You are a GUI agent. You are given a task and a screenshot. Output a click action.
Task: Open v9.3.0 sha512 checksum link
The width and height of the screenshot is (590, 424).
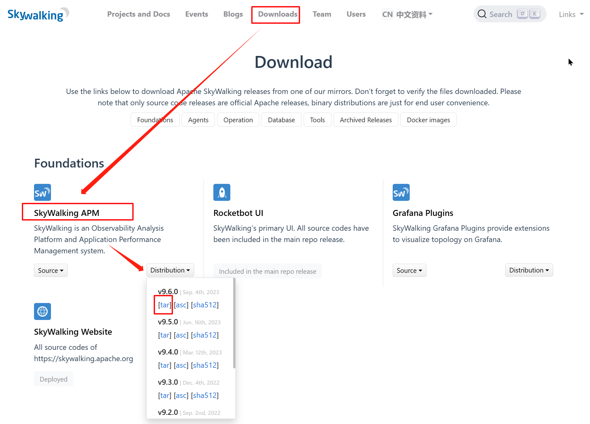[x=205, y=395]
